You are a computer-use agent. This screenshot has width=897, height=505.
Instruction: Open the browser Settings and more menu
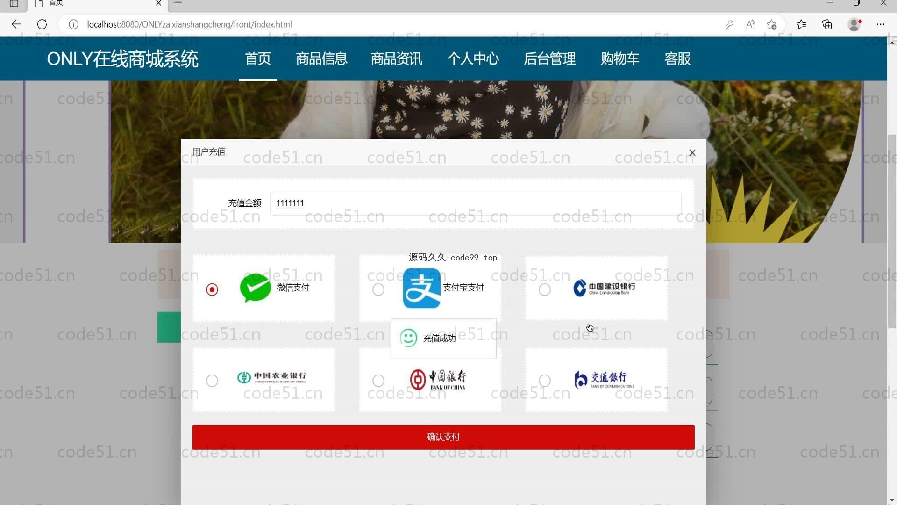tap(881, 24)
